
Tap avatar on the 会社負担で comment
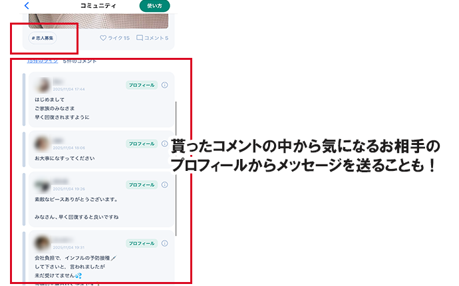point(43,243)
